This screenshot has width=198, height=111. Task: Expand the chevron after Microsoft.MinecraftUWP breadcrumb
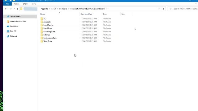(107, 9)
